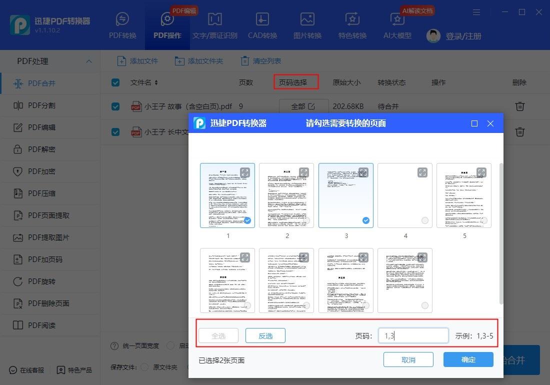This screenshot has height=385, width=550.
Task: Delete the 小王子 故事 file with trash icon
Action: point(520,106)
